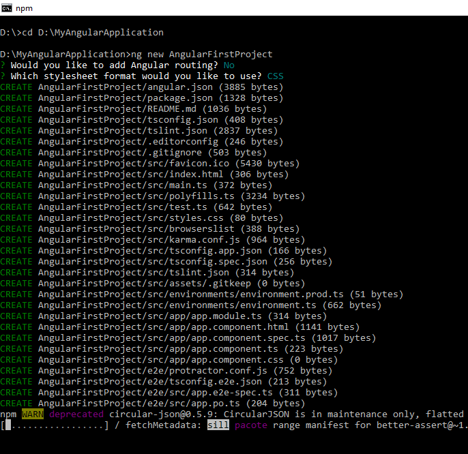Click the src/index.html (306 bytes) line
Viewport: 468px width, 454px height.
144,175
